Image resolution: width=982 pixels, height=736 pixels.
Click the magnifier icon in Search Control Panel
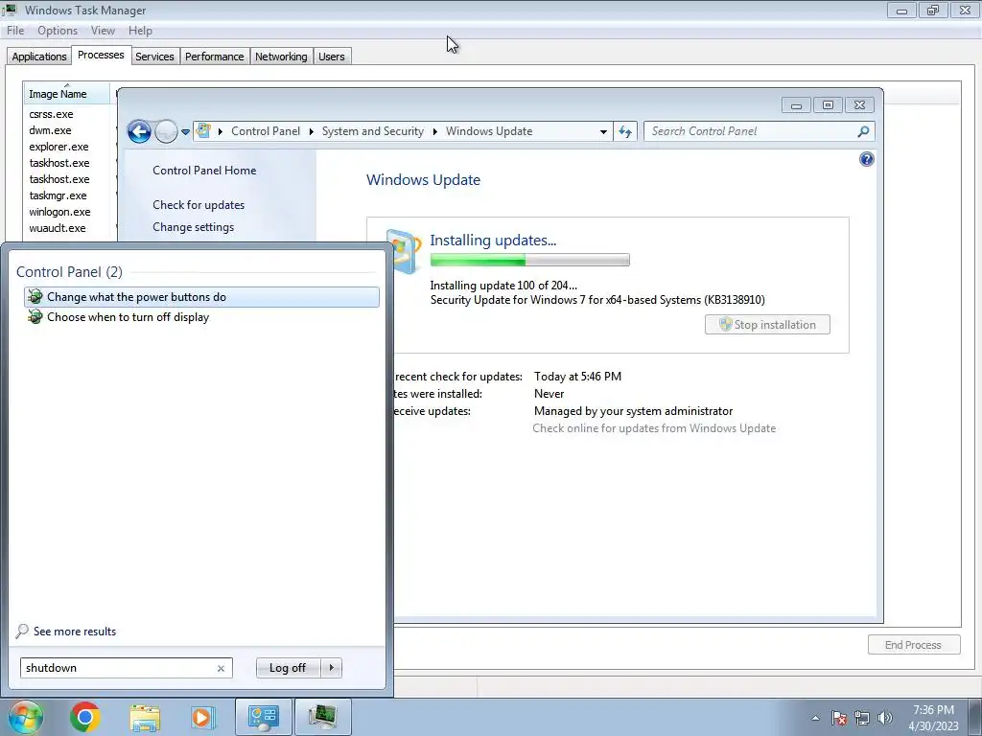click(x=863, y=131)
